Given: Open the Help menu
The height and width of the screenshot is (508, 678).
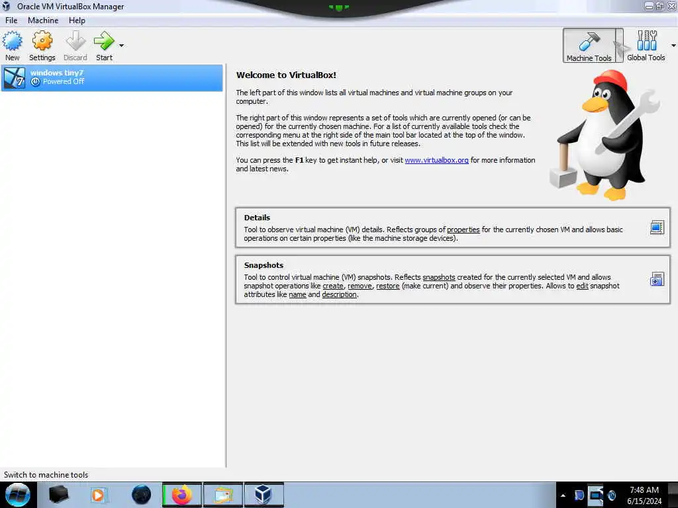Looking at the screenshot, I should pos(77,21).
